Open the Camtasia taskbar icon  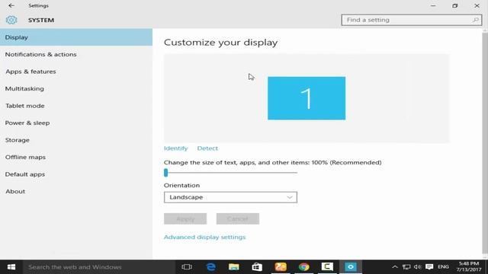(327, 267)
